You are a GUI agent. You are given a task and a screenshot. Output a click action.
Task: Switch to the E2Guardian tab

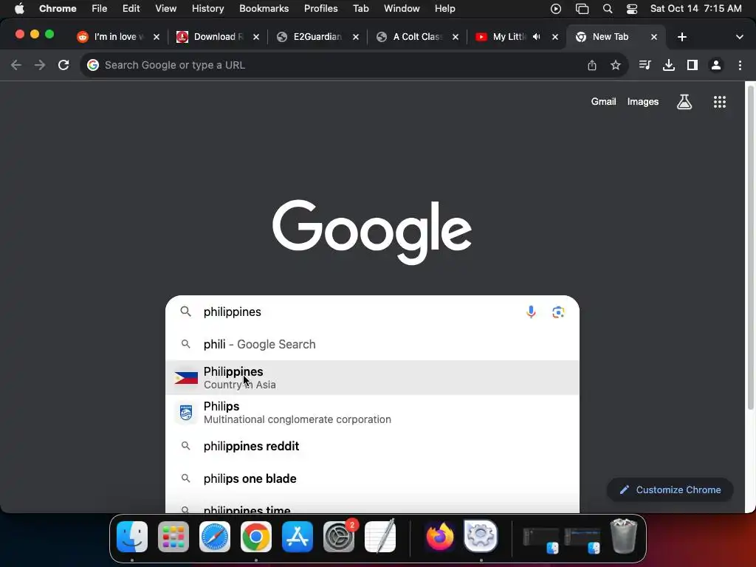(x=317, y=37)
